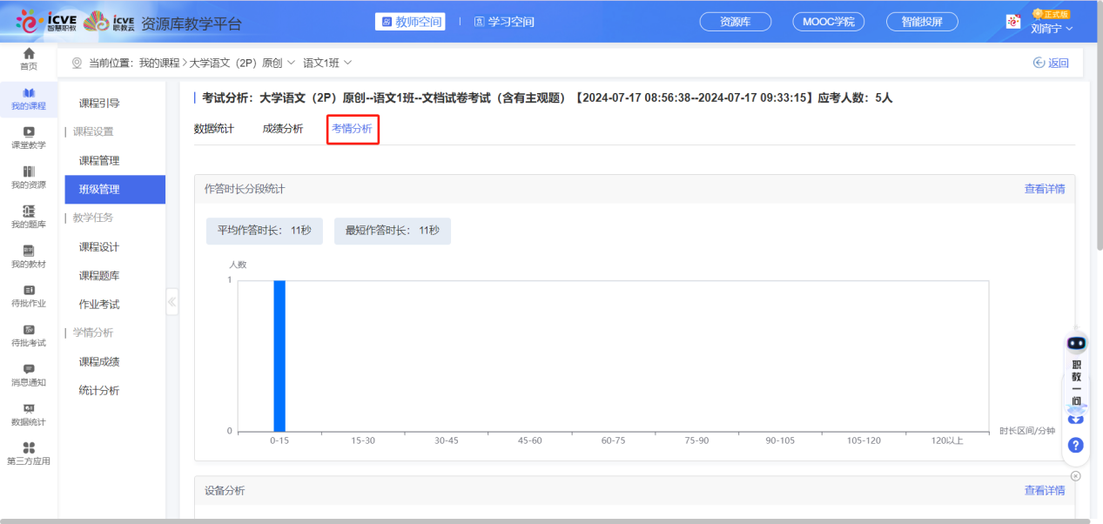The image size is (1103, 524).
Task: View details of 作答时长分段统计
Action: (x=1044, y=189)
